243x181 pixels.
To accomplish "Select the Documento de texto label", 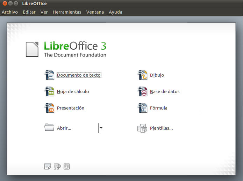I will point(79,75).
